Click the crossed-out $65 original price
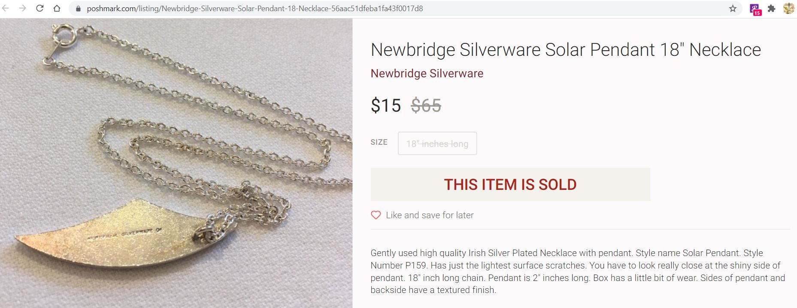Screen dimensions: 797x308 [x=426, y=105]
